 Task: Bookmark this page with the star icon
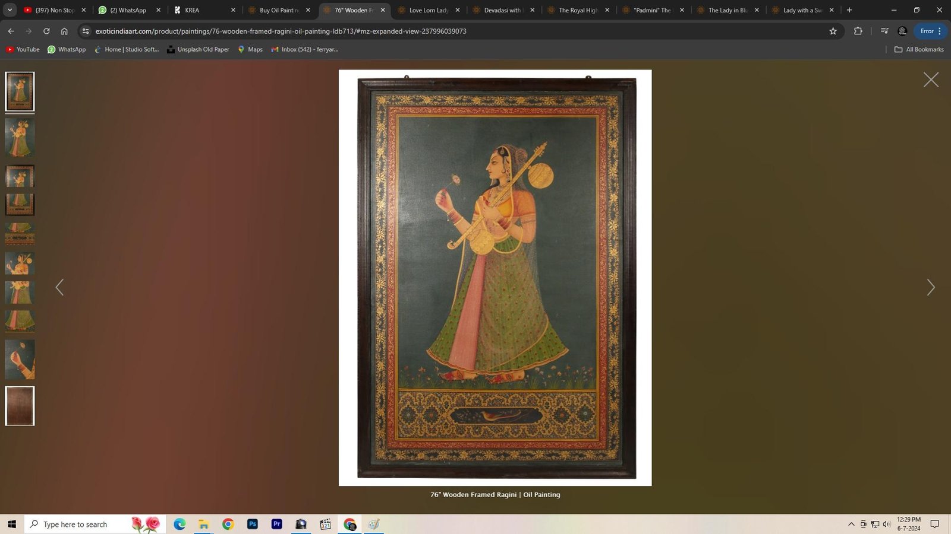click(x=833, y=31)
